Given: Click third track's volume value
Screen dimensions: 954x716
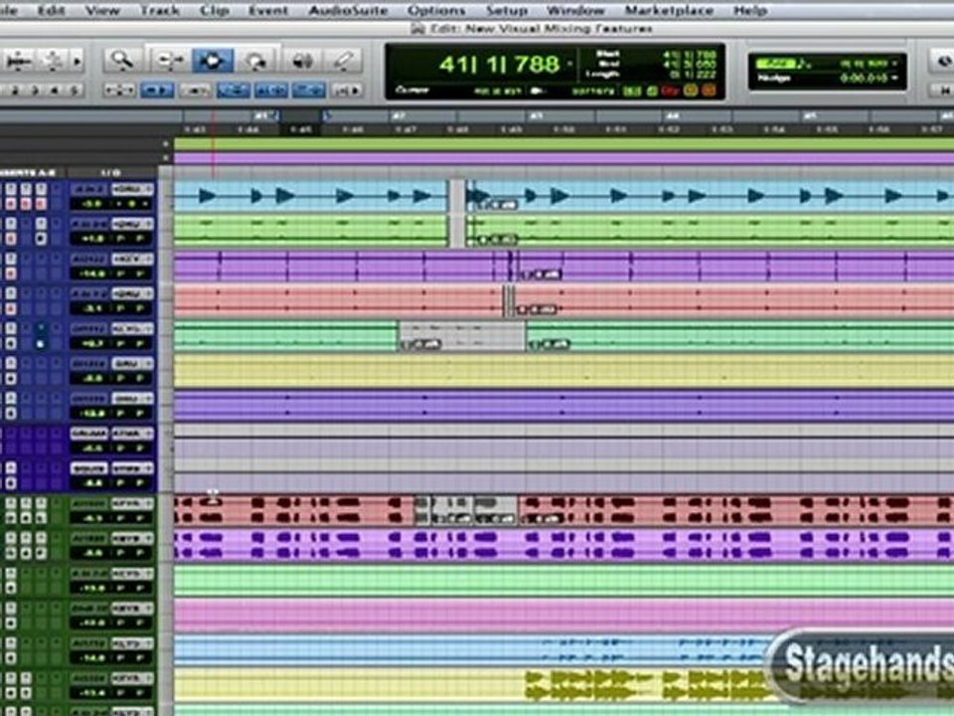Looking at the screenshot, I should click(x=90, y=274).
